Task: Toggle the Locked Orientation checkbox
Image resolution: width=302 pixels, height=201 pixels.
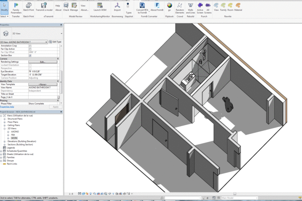Action: tap(30, 65)
